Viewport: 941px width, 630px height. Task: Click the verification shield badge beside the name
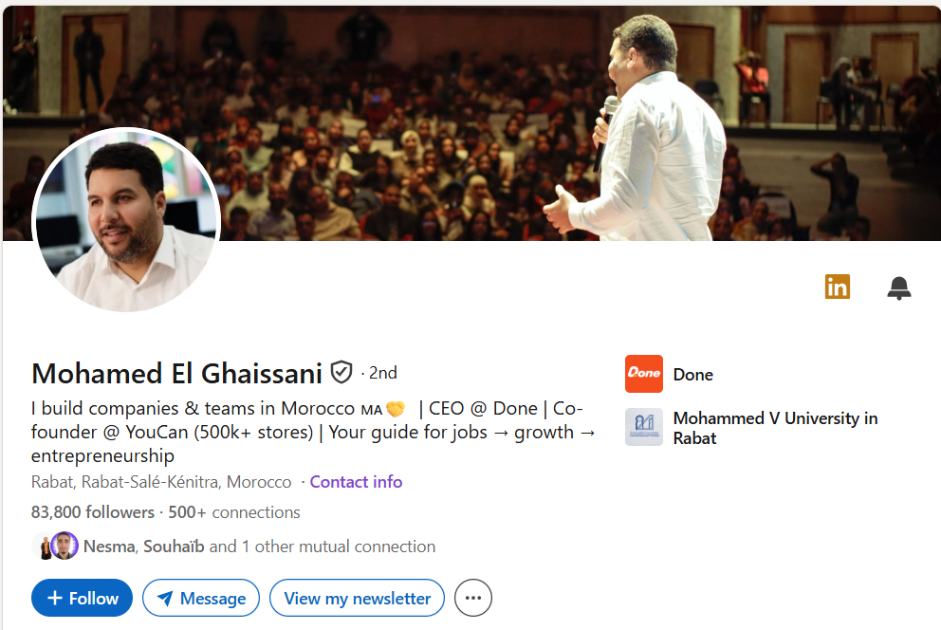tap(341, 373)
